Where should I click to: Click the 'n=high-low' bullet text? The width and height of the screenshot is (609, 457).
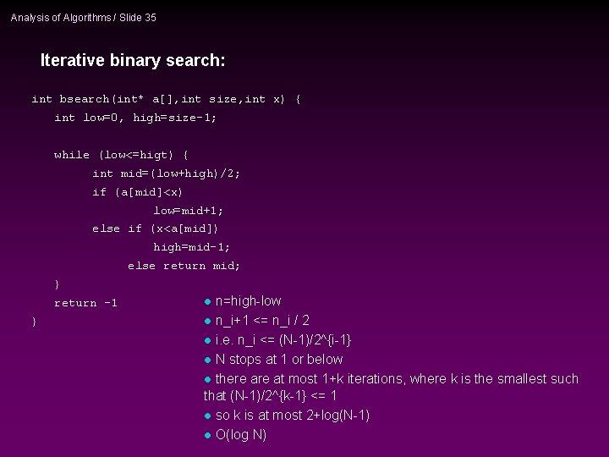248,300
